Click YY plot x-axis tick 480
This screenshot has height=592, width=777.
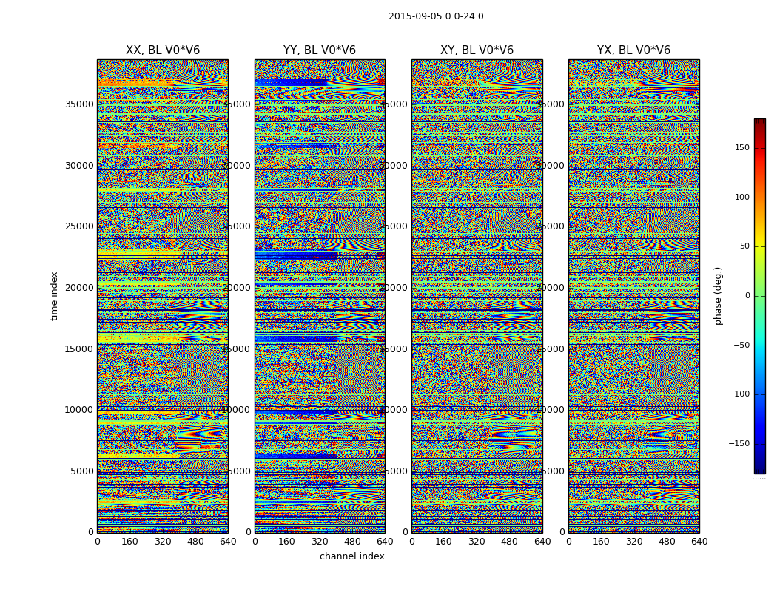[x=352, y=542]
